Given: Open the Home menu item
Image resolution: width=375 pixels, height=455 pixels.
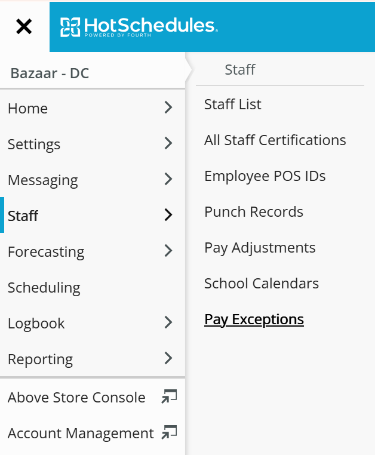Looking at the screenshot, I should click(93, 108).
